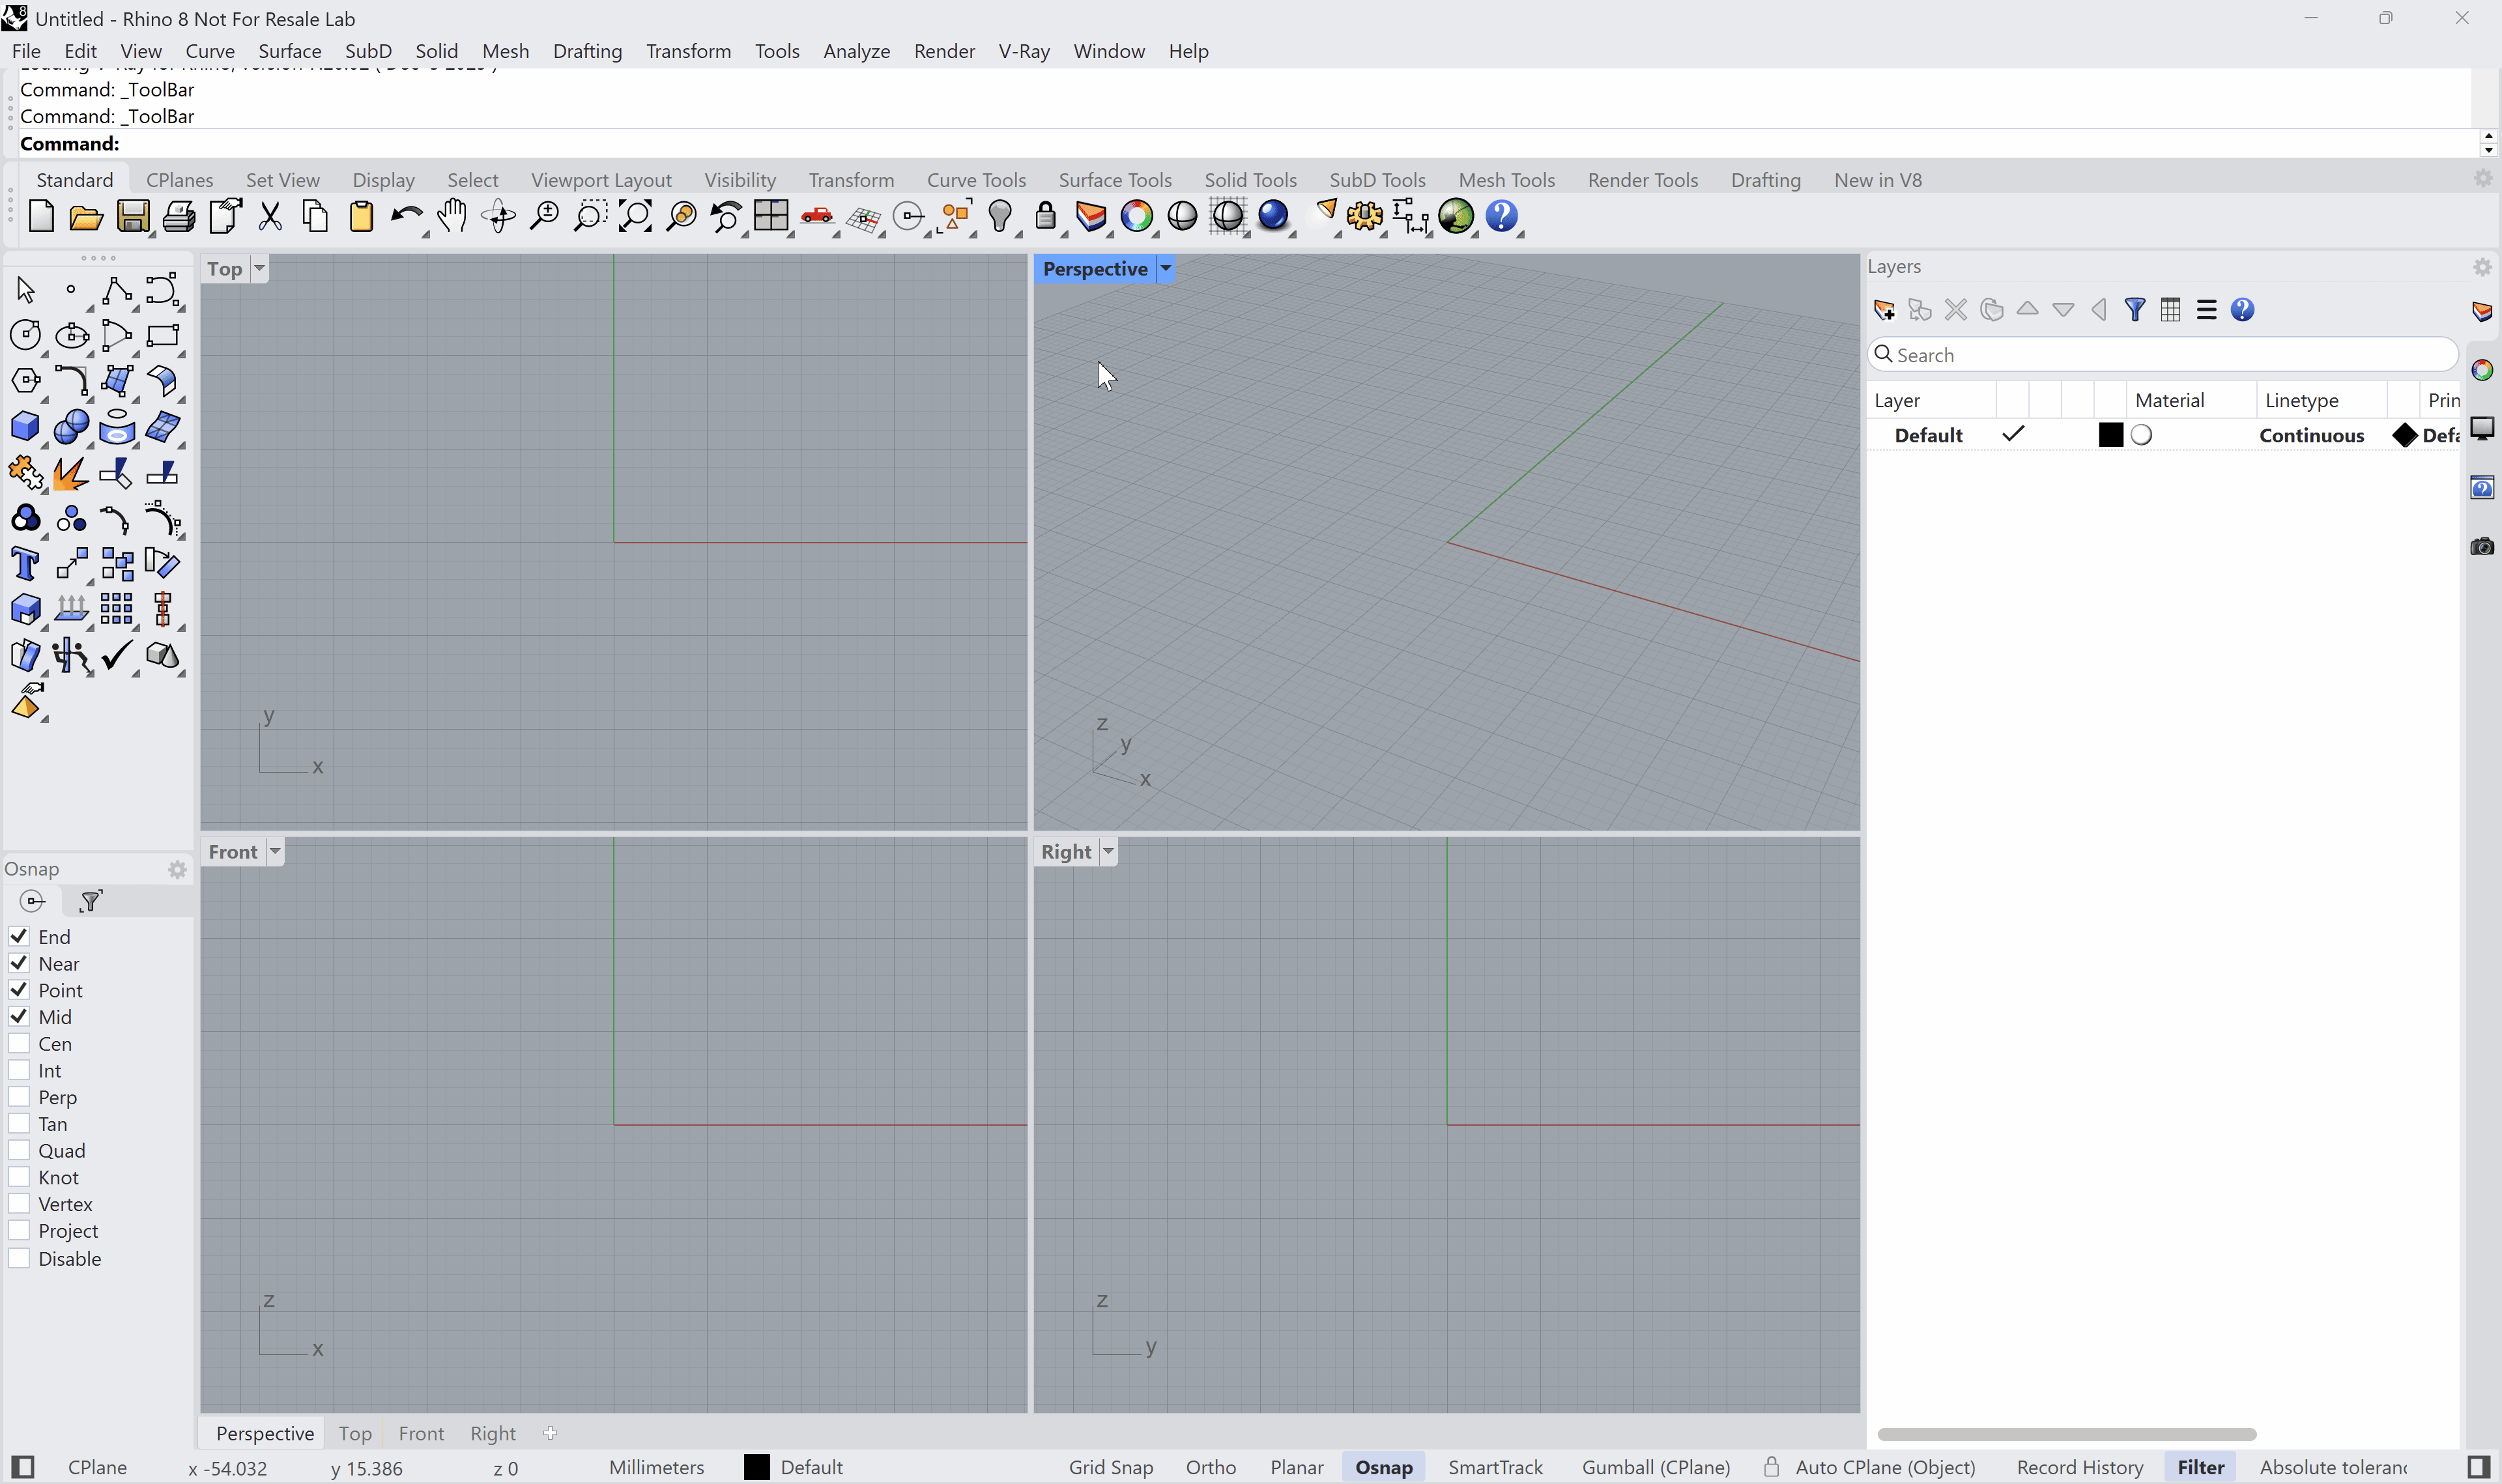Click the blue Help question mark in toolbar
The image size is (2502, 1484).
click(1502, 216)
